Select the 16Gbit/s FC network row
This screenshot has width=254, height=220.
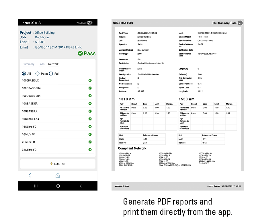coord(58,126)
